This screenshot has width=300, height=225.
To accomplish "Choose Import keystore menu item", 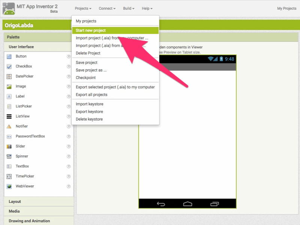I will tap(115, 104).
